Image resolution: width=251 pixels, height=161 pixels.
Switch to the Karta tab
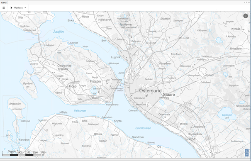[x=4, y=2]
